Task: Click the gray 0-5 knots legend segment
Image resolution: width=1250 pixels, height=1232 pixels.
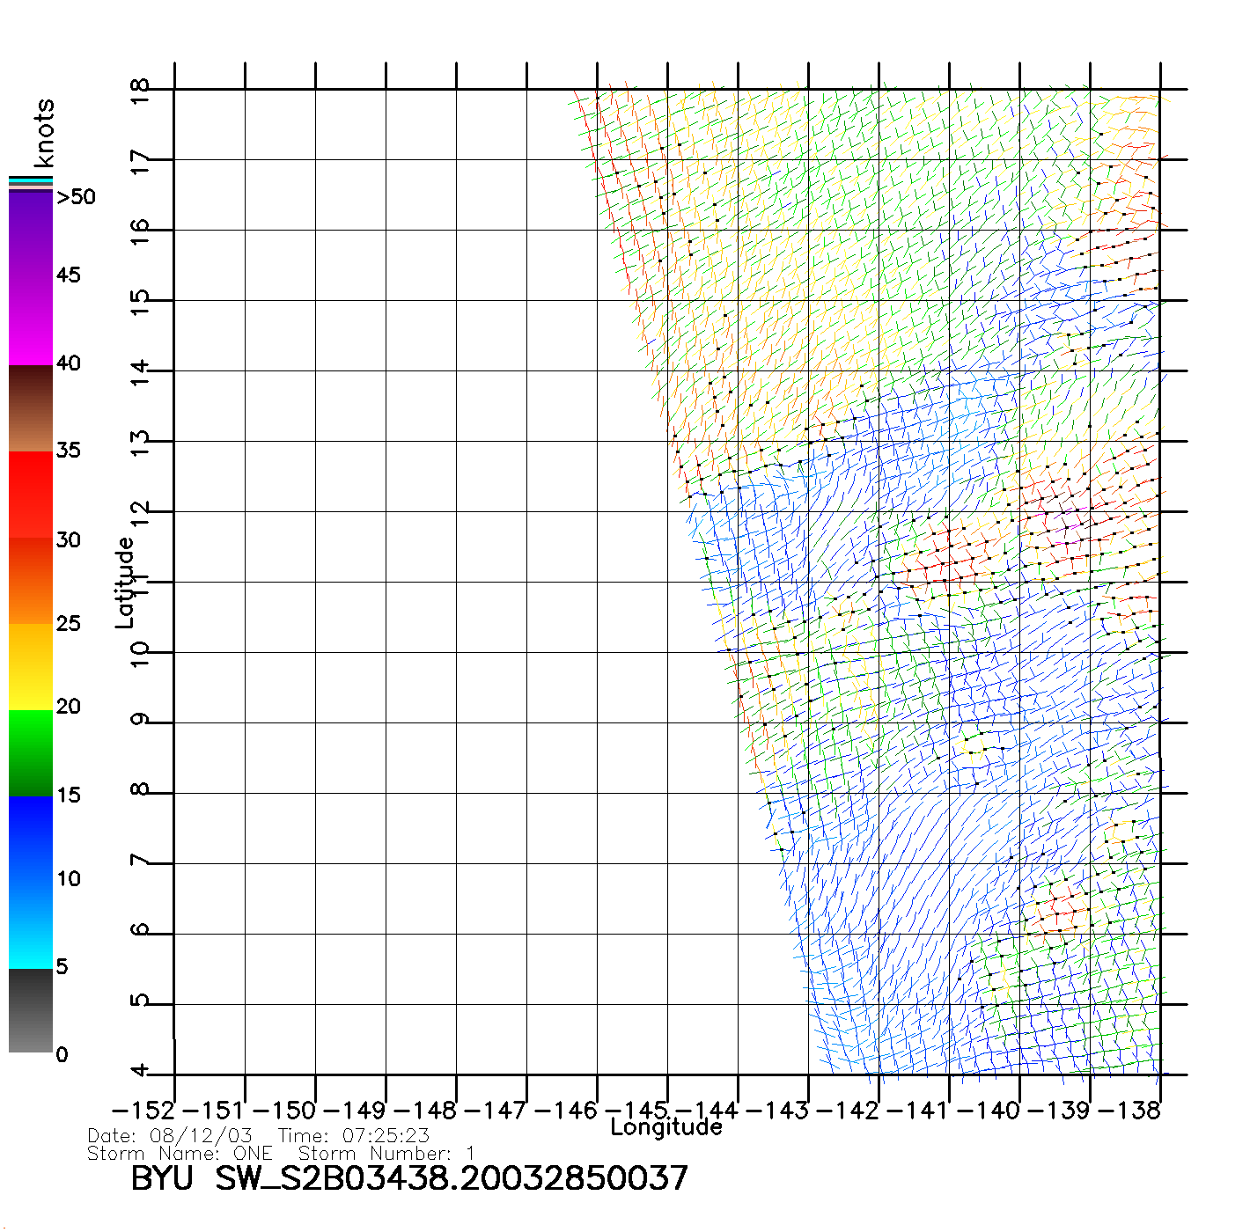Action: tap(31, 1010)
